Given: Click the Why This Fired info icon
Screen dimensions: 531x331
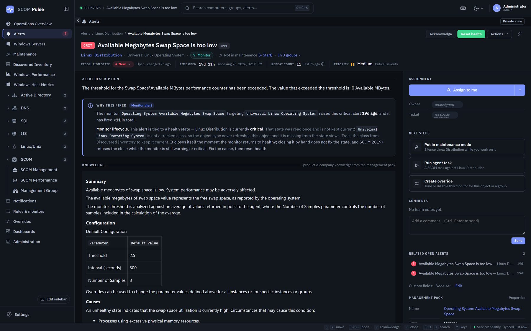Looking at the screenshot, I should 90,106.
